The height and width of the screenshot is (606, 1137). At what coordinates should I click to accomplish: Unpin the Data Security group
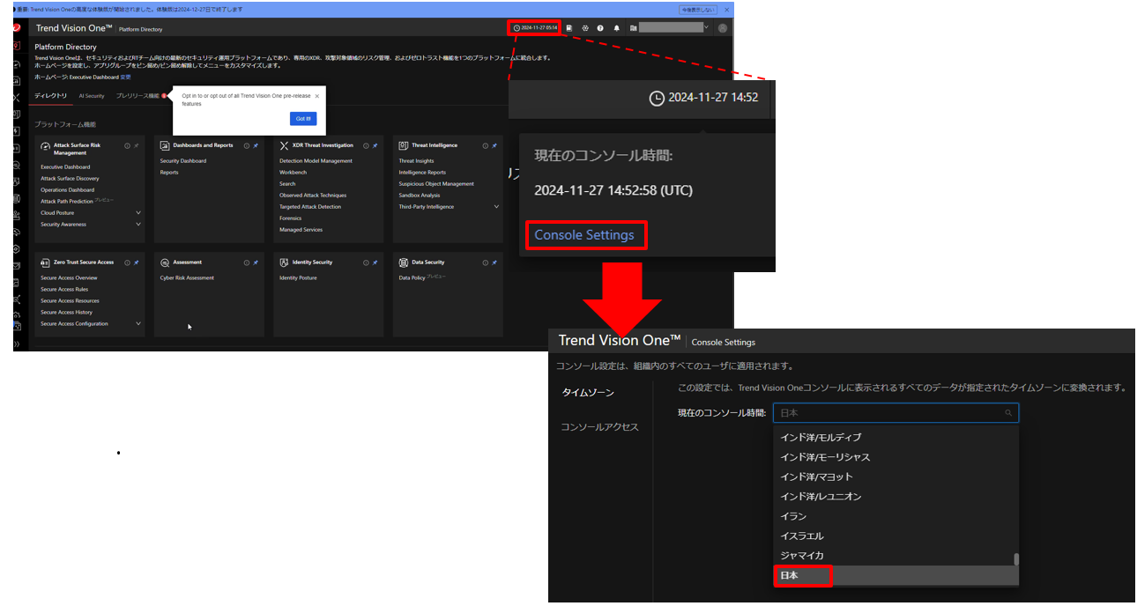(x=494, y=262)
